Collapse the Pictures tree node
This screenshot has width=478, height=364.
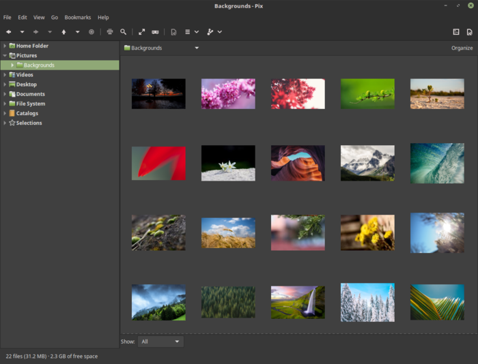[5, 55]
